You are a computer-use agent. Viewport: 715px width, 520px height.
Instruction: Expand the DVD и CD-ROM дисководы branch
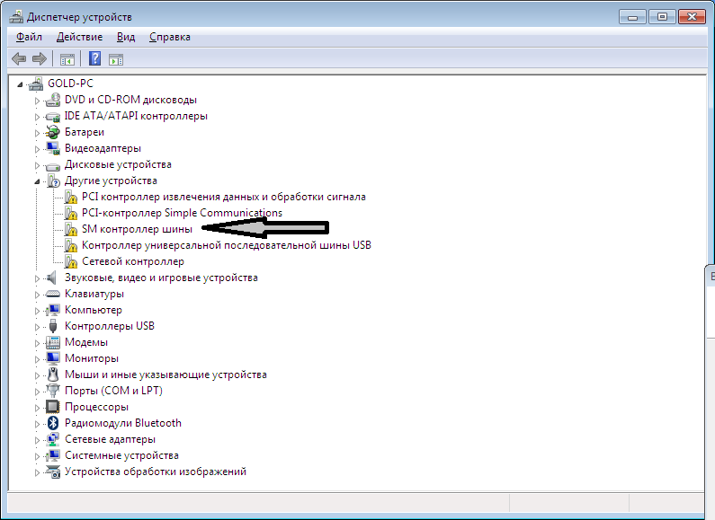tap(38, 101)
